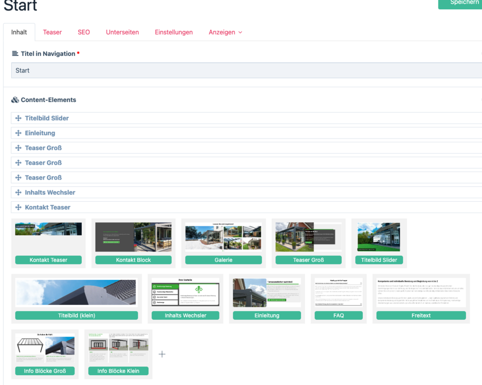Screen dimensions: 482x385
Task: Click the Titel in Navigation list icon
Action: [x=15, y=54]
